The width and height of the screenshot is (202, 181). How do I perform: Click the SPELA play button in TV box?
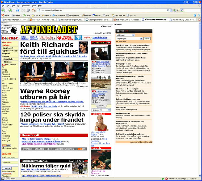101,106
